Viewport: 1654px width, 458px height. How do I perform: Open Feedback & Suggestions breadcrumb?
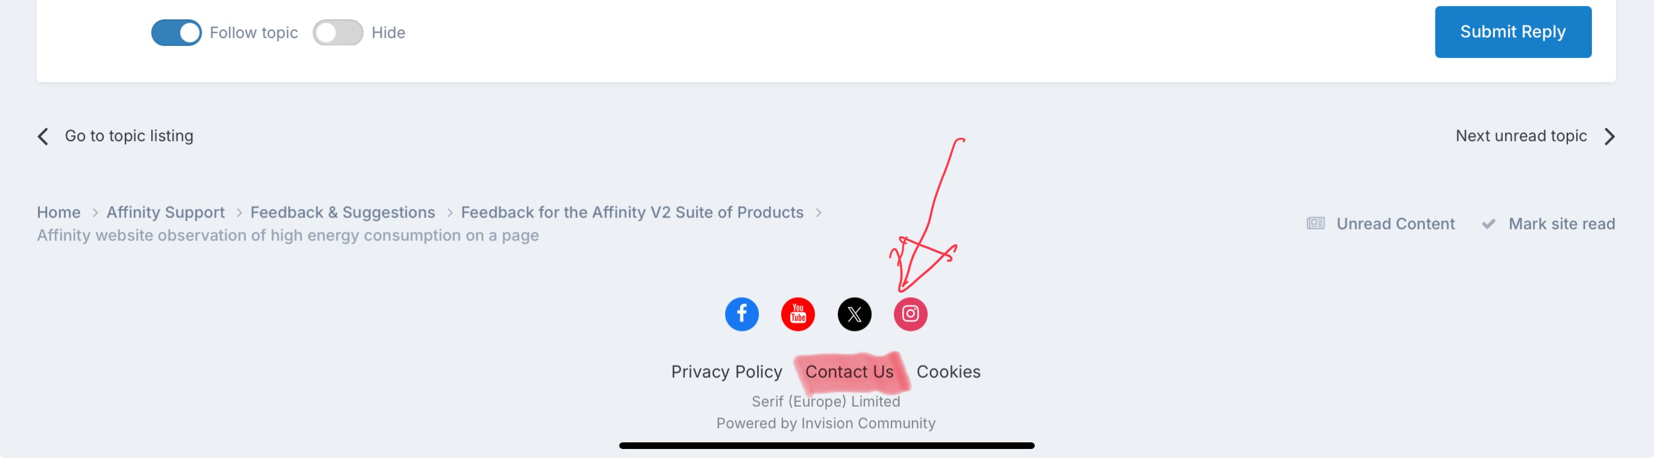tap(343, 213)
